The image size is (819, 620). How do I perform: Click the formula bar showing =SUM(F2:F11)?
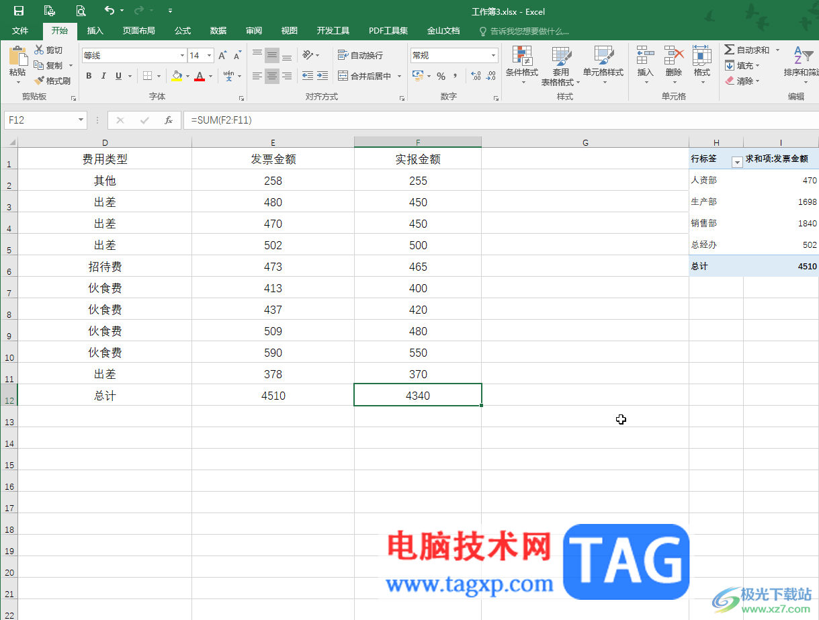click(x=501, y=120)
